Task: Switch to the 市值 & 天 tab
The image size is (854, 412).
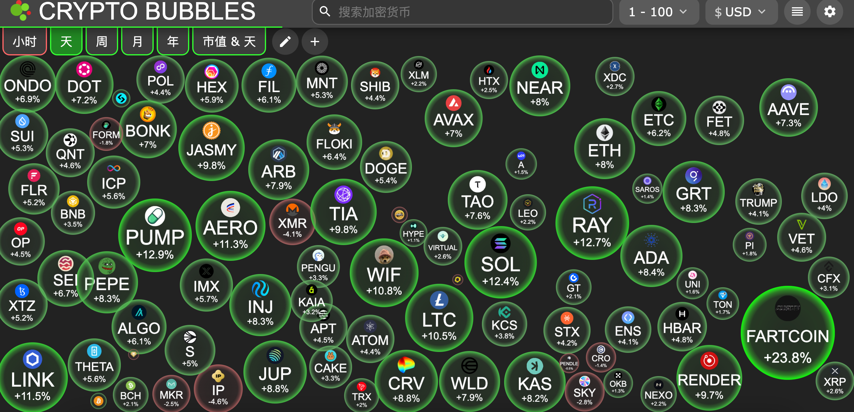Action: click(x=229, y=42)
